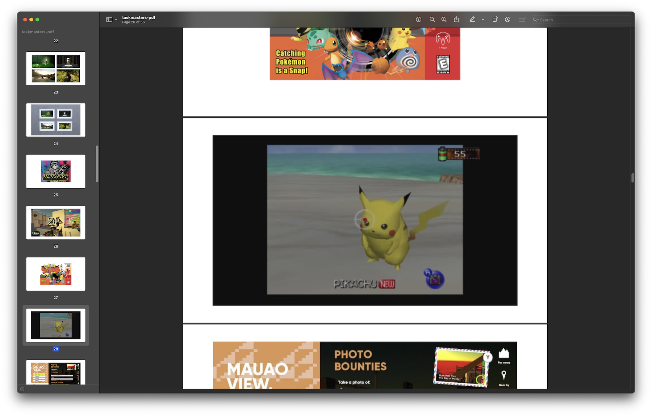
Task: Expand the sidebar view options chevron
Action: pos(116,20)
